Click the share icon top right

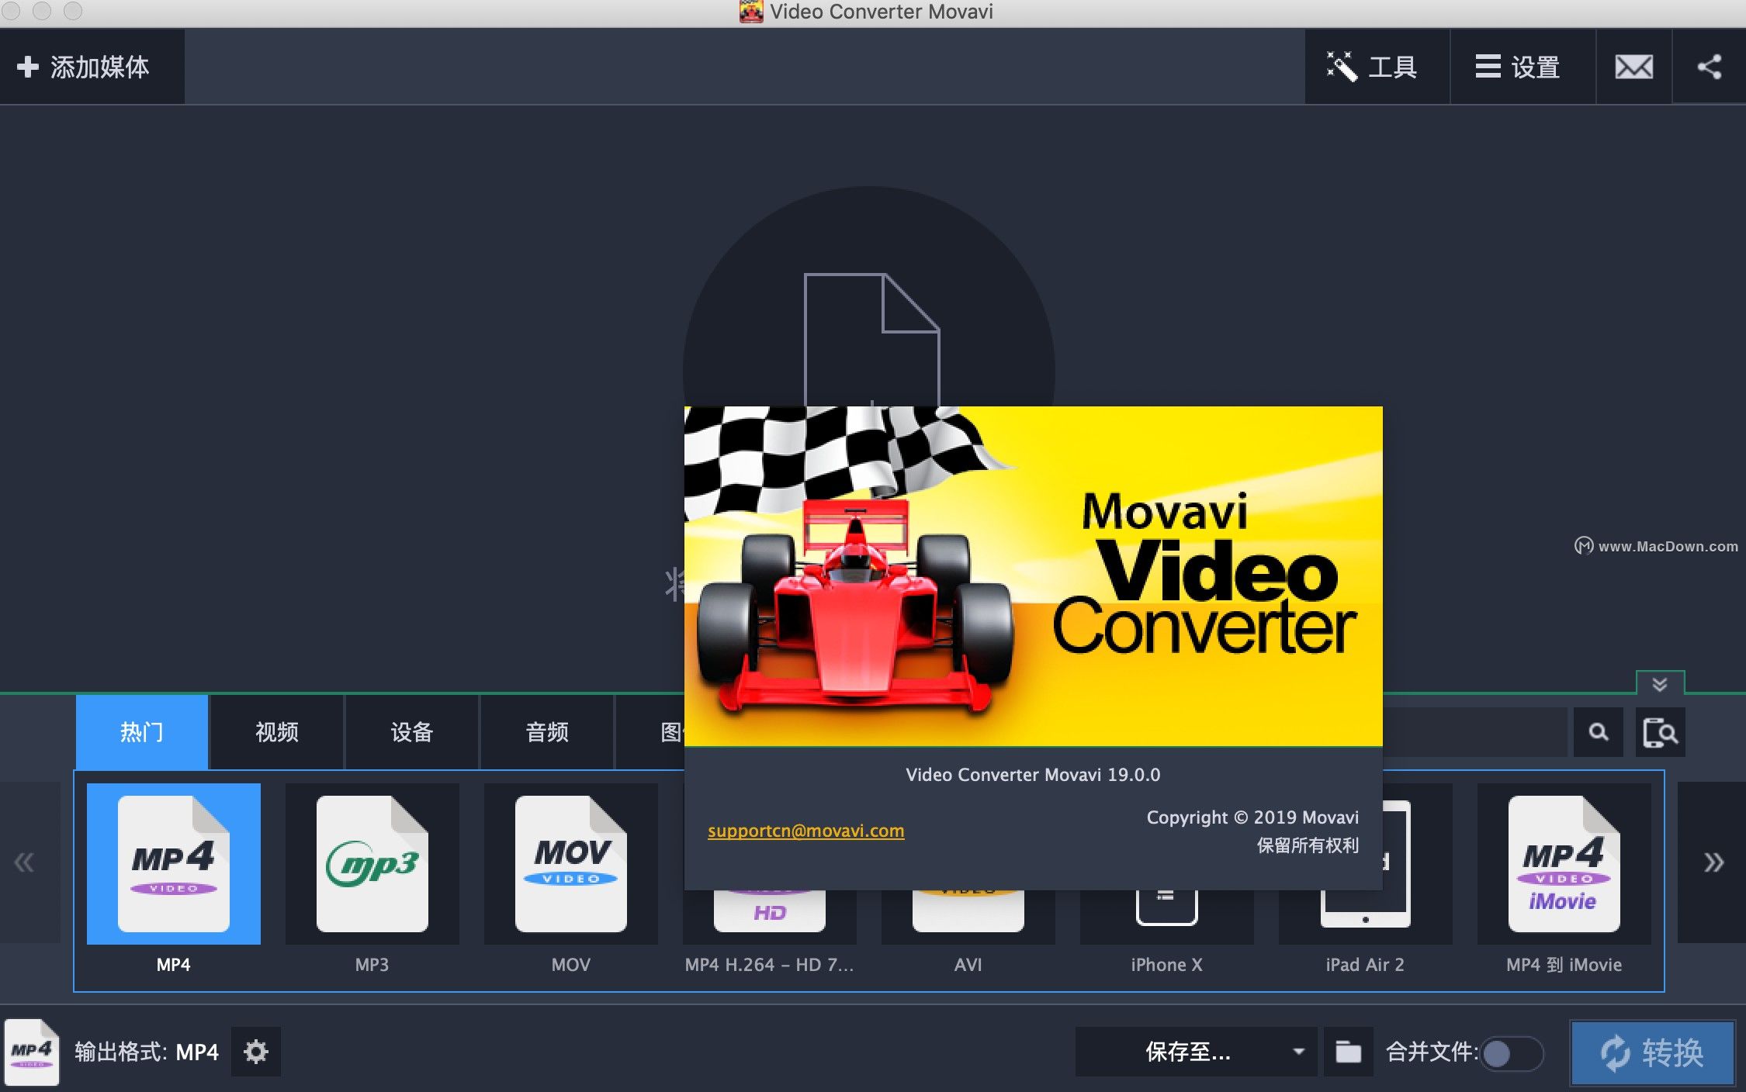pyautogui.click(x=1710, y=67)
